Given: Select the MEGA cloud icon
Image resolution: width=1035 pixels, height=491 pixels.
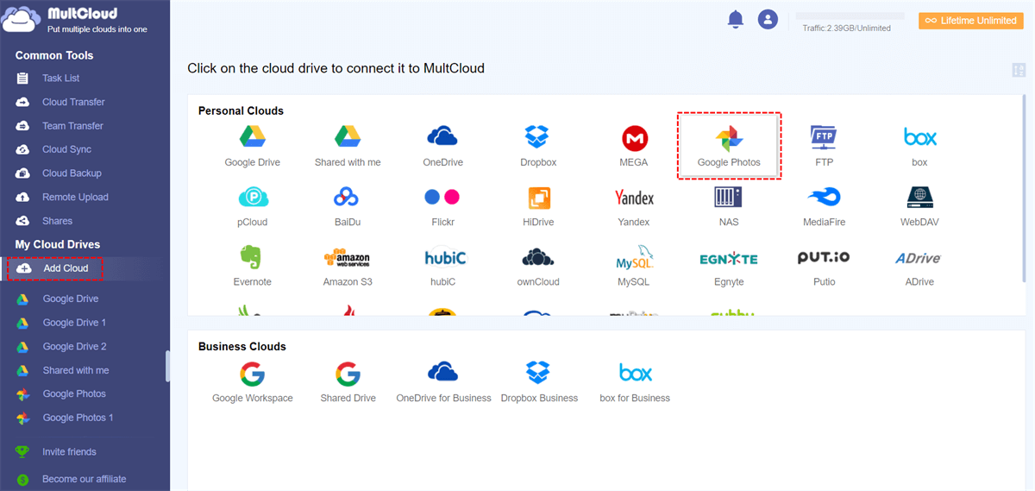Looking at the screenshot, I should 634,145.
